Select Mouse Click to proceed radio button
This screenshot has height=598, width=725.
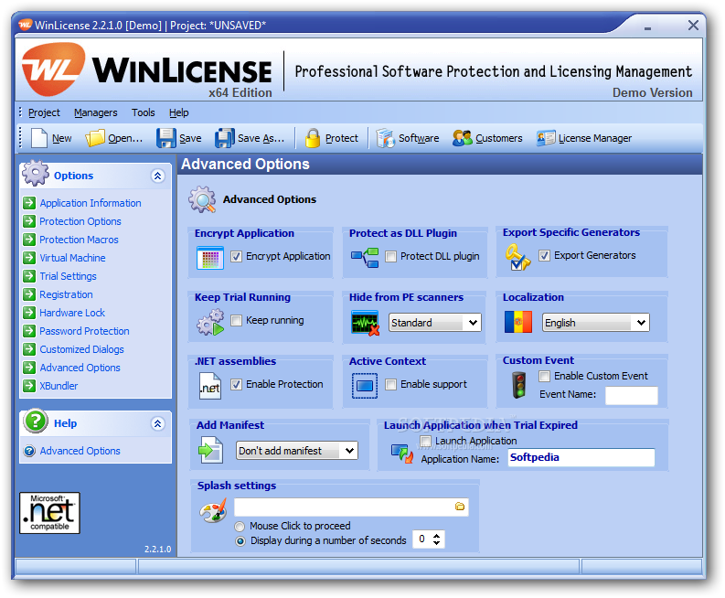coord(240,527)
